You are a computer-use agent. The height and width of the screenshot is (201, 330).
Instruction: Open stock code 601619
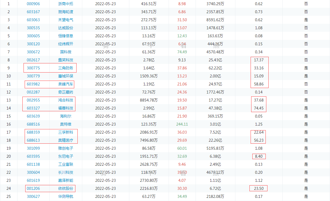click(33, 180)
